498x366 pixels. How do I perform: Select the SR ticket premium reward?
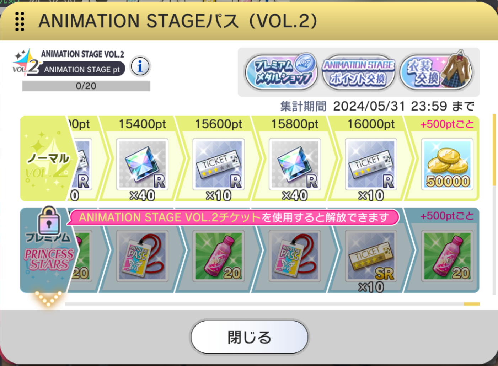click(371, 256)
